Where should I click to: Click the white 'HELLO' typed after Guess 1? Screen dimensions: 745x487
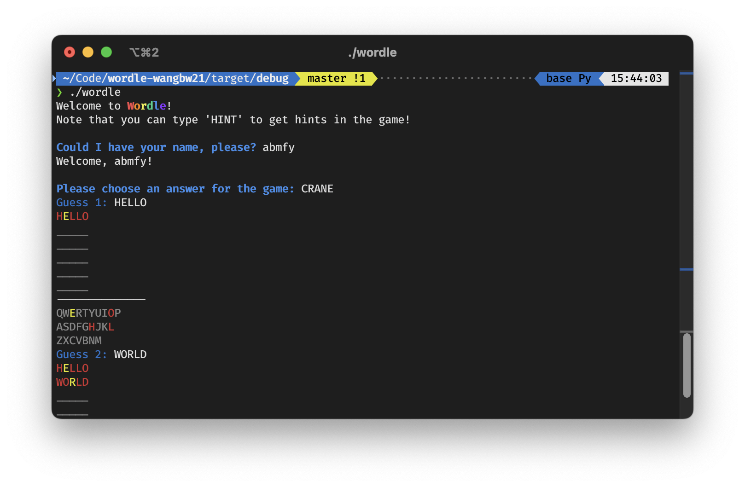click(130, 203)
